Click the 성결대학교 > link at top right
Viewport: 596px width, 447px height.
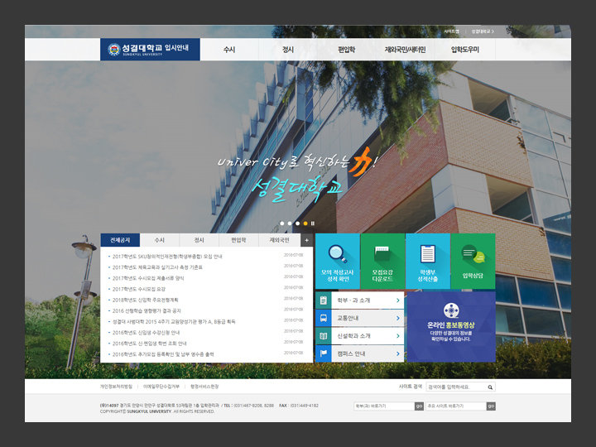click(x=483, y=31)
